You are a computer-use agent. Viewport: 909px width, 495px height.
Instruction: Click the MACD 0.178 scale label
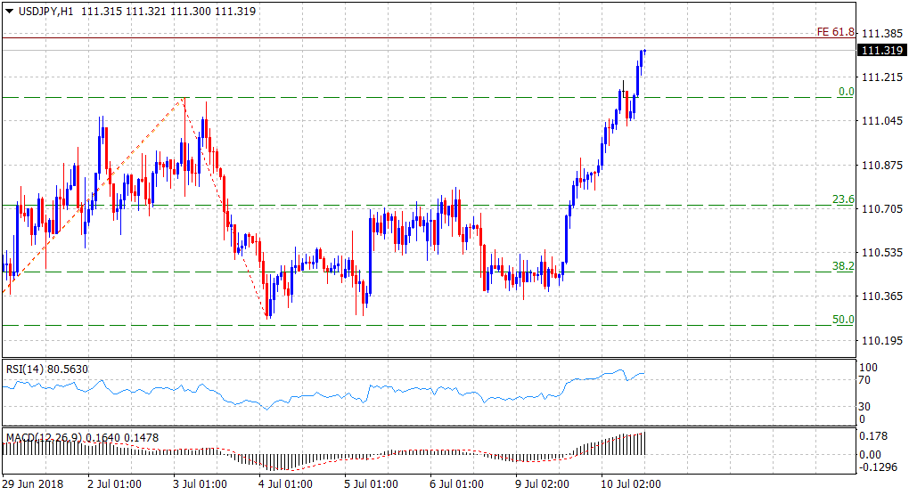pos(872,436)
